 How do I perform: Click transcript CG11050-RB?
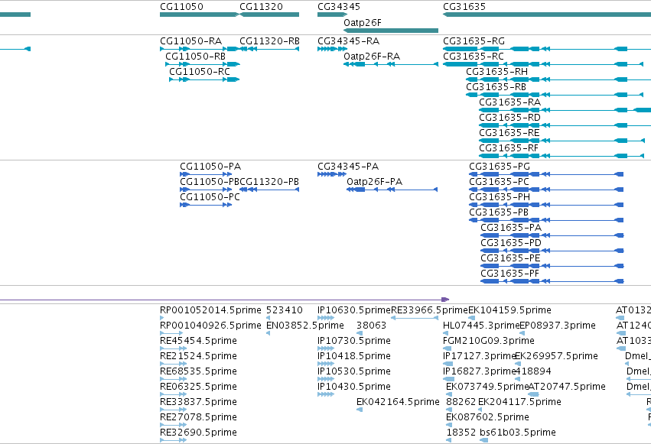click(x=203, y=64)
